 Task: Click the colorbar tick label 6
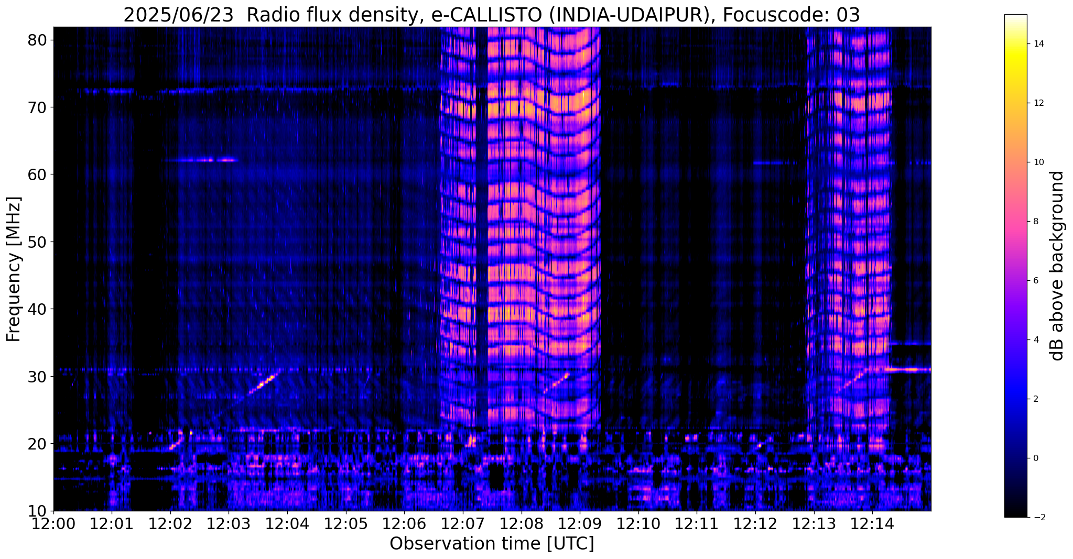coord(1035,281)
